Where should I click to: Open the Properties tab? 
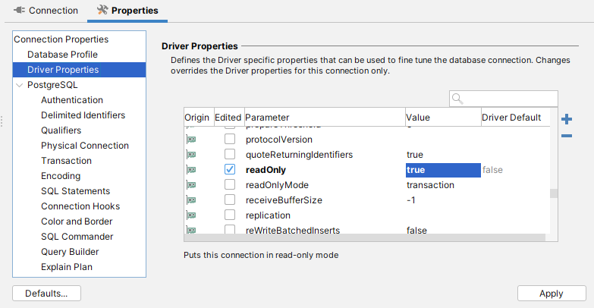(127, 11)
